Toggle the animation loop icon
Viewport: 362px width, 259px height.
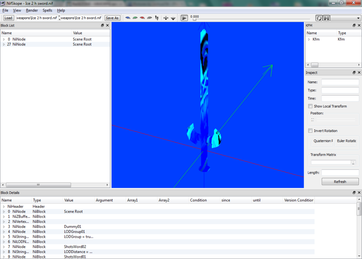[319, 18]
